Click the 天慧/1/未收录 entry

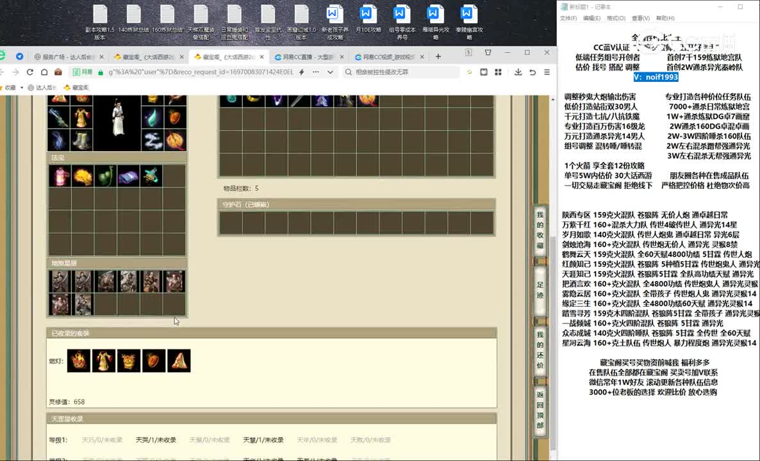click(x=263, y=440)
